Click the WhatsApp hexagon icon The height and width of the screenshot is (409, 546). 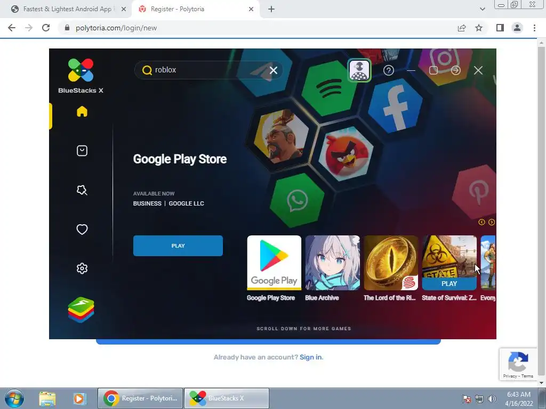click(297, 200)
